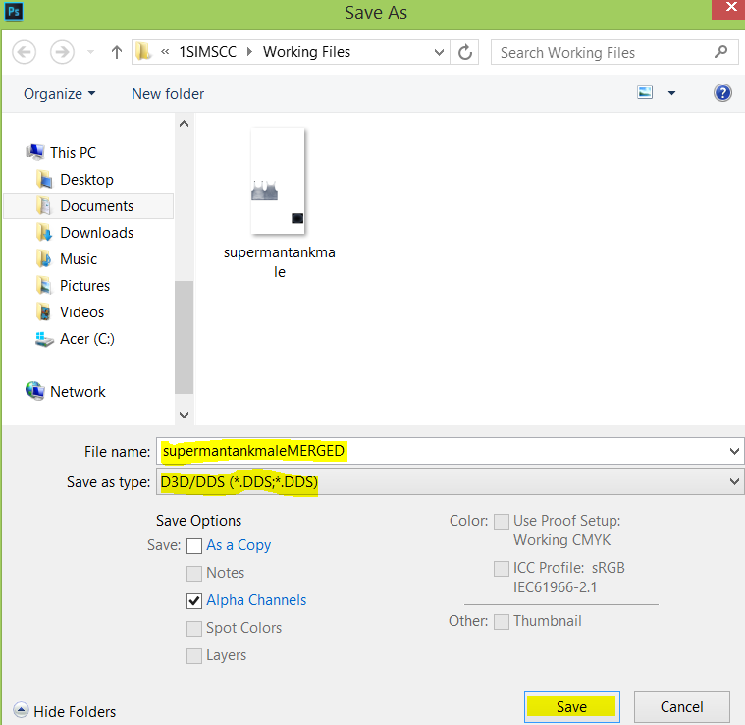Screen dimensions: 745x725
Task: Click the supermantankmale file name label
Action: pyautogui.click(x=280, y=262)
